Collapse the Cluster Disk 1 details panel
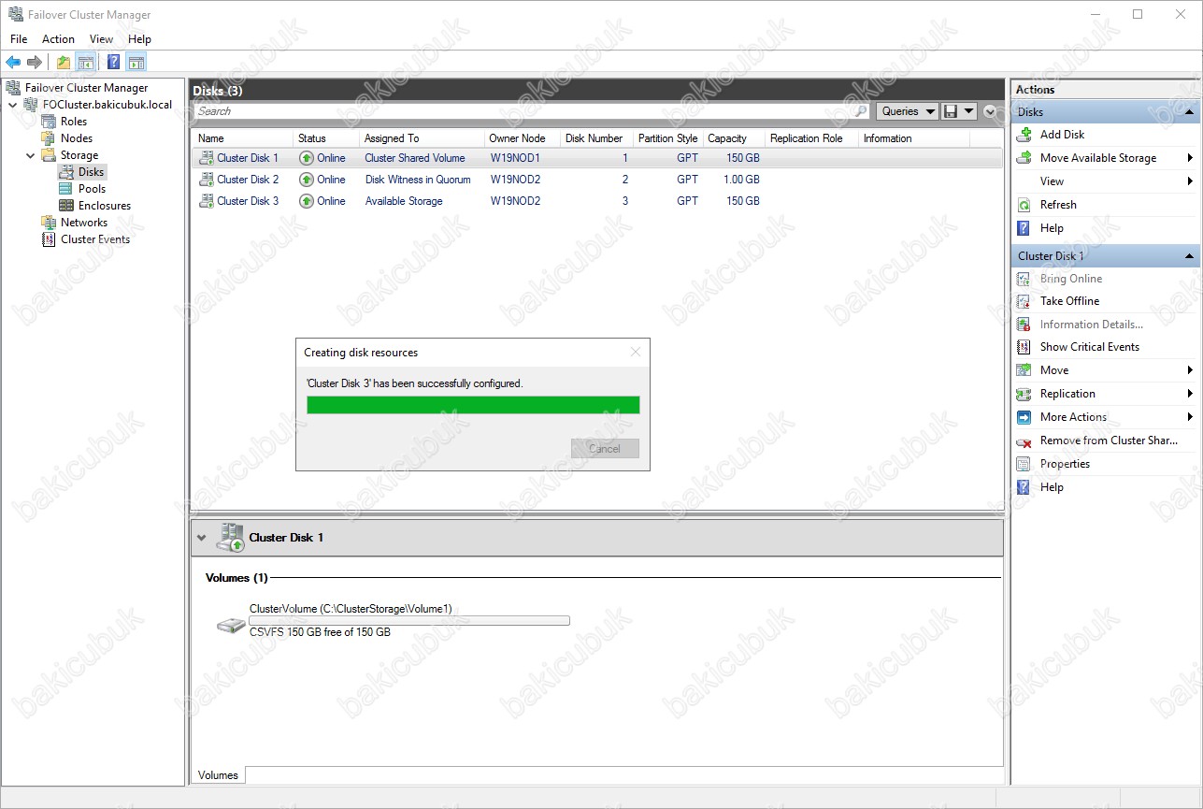 pyautogui.click(x=202, y=538)
